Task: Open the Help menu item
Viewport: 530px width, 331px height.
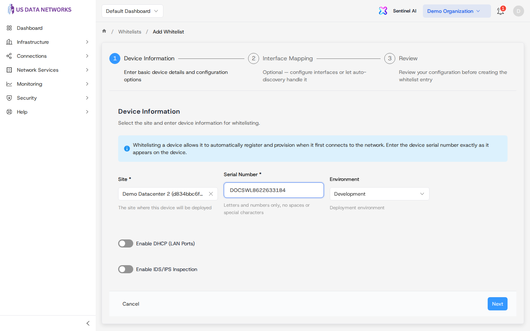Action: pyautogui.click(x=48, y=112)
